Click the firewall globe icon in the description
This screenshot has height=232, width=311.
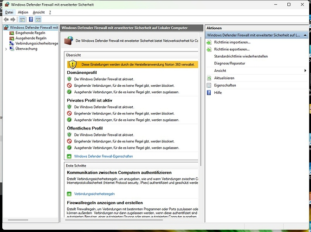coord(69,40)
